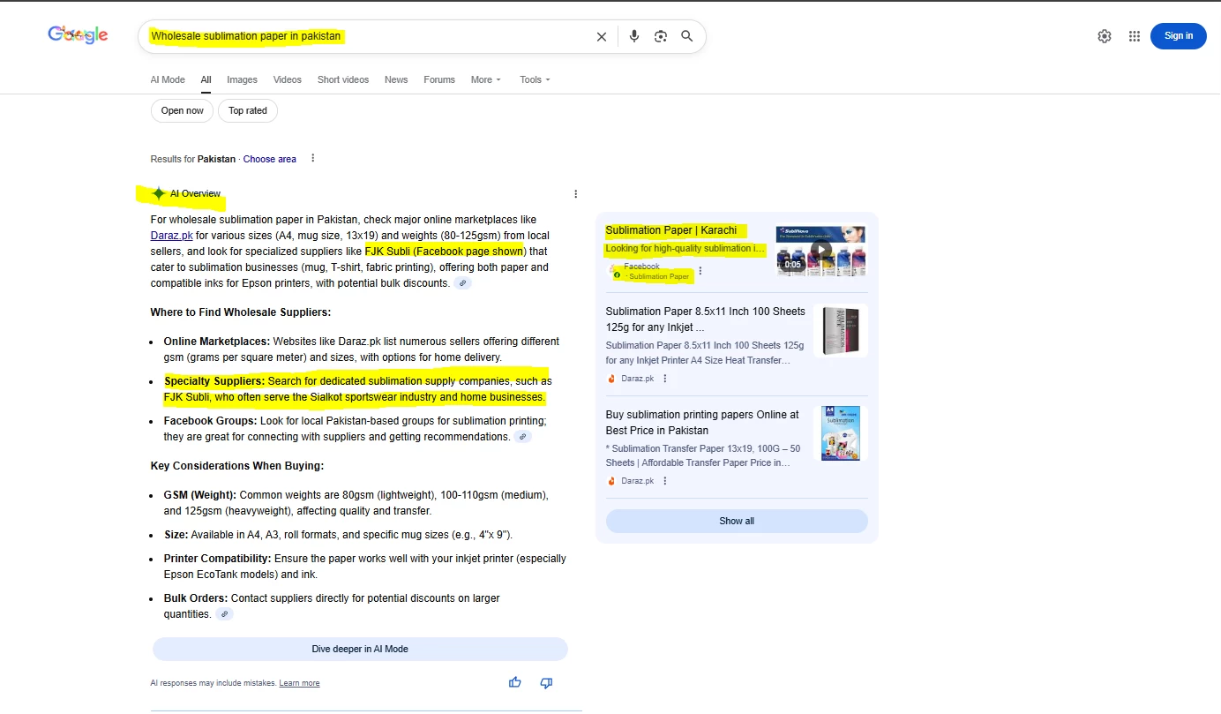Open the More search categories dropdown
Viewport: 1221px width, 714px height.
click(485, 79)
